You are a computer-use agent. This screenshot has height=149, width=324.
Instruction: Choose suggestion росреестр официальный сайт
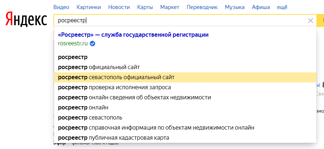pos(185,67)
